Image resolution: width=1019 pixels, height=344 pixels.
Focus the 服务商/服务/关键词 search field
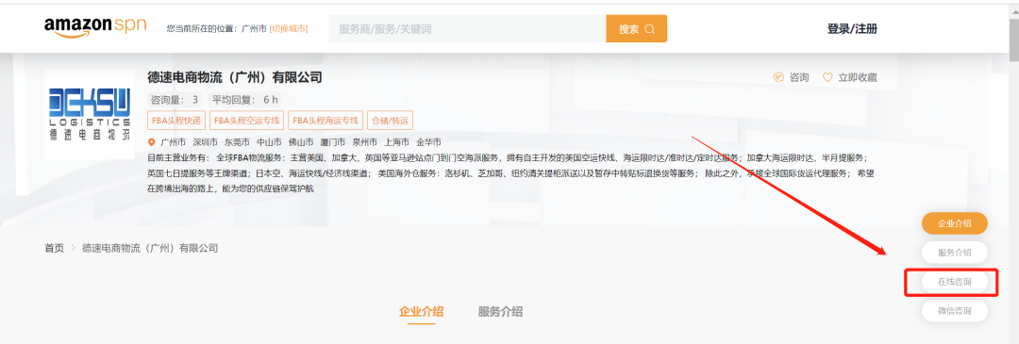coord(467,29)
